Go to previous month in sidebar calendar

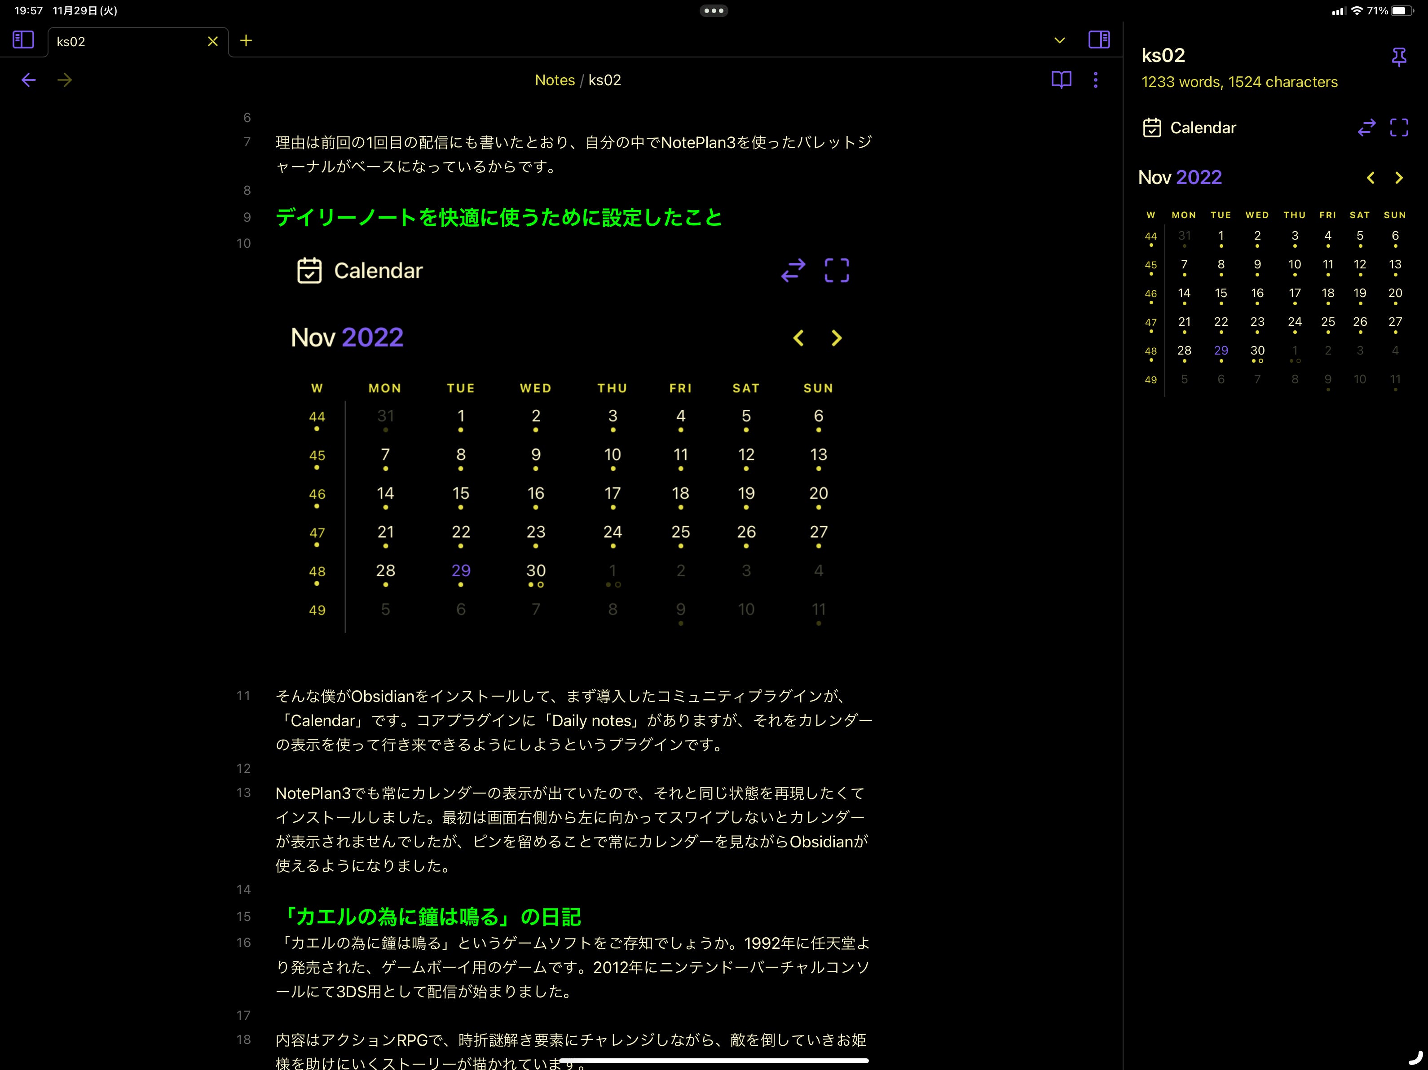point(1370,178)
